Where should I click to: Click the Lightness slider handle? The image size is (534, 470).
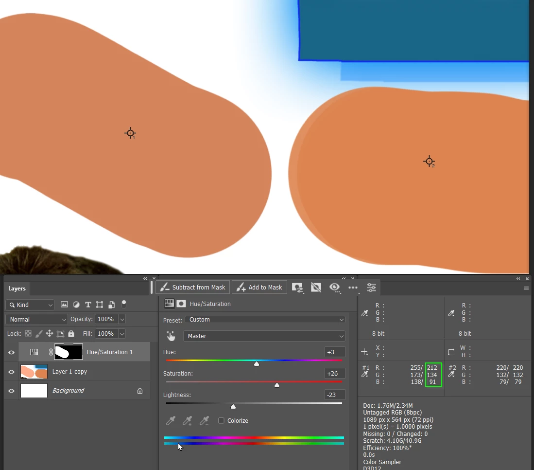point(233,407)
